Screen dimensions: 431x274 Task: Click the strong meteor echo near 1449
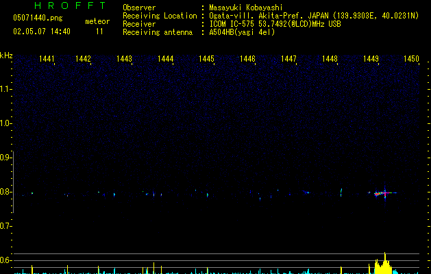click(384, 193)
